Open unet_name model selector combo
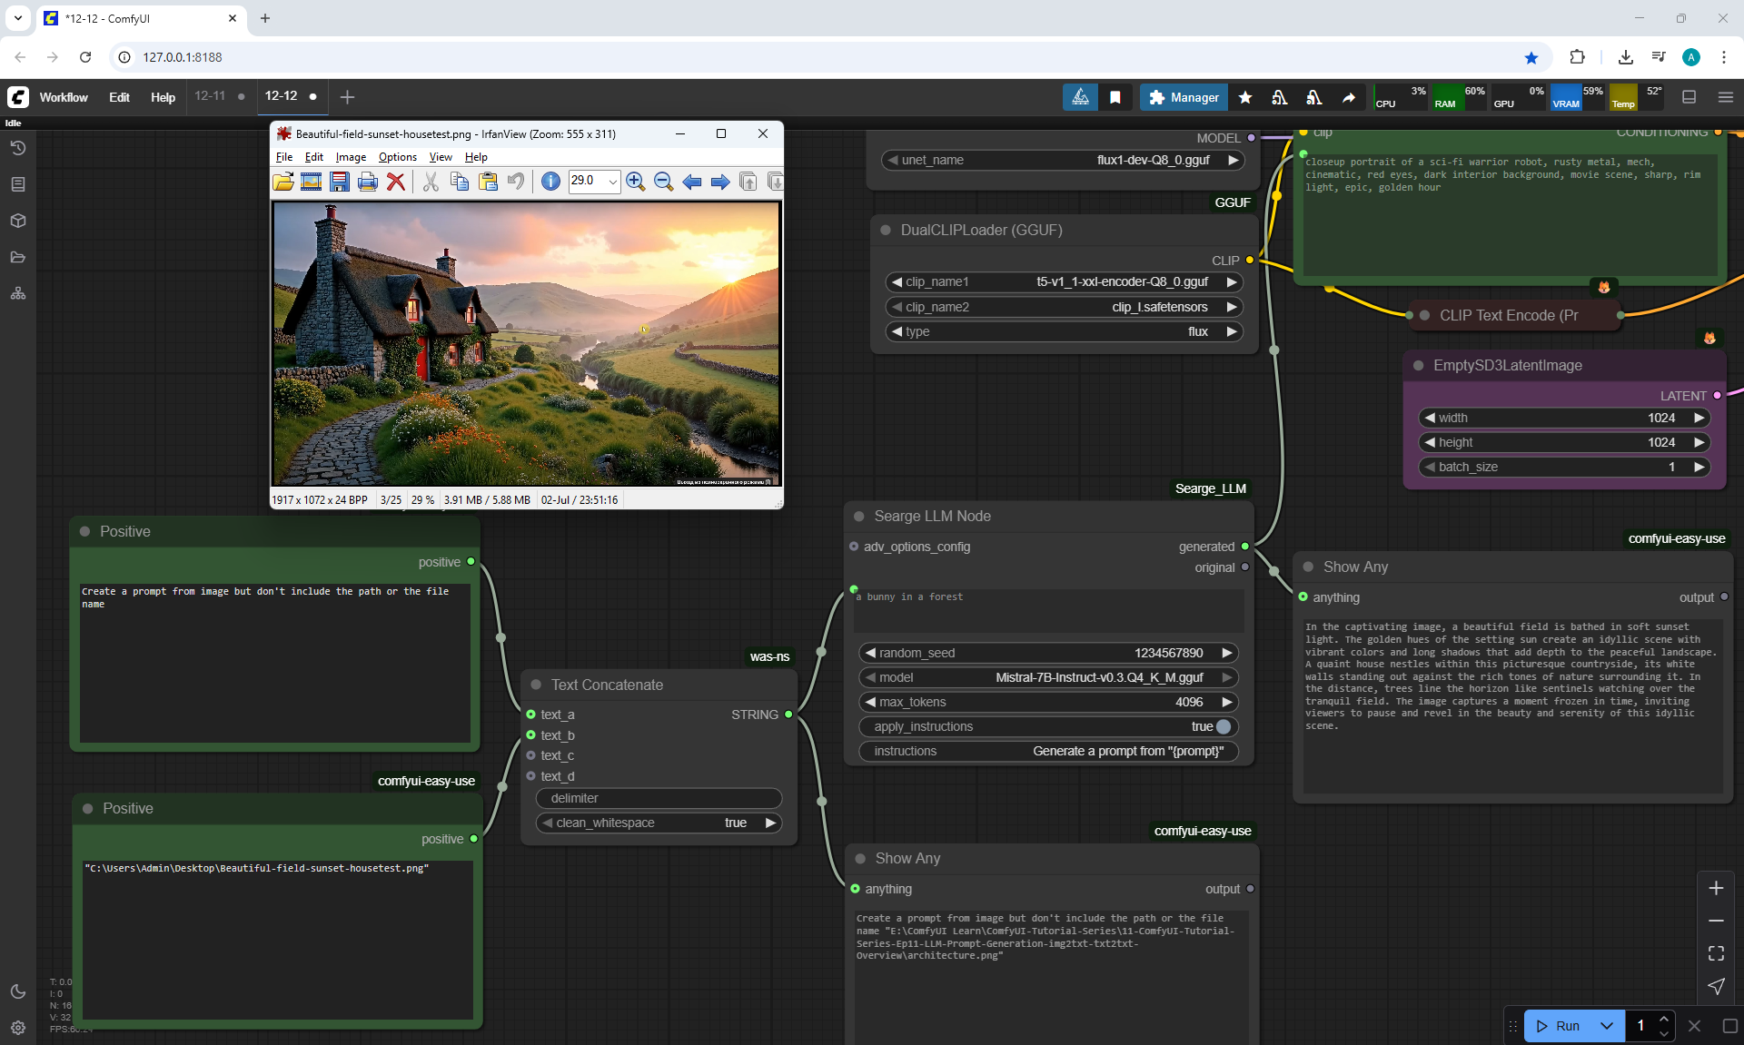Image resolution: width=1744 pixels, height=1045 pixels. [1062, 160]
